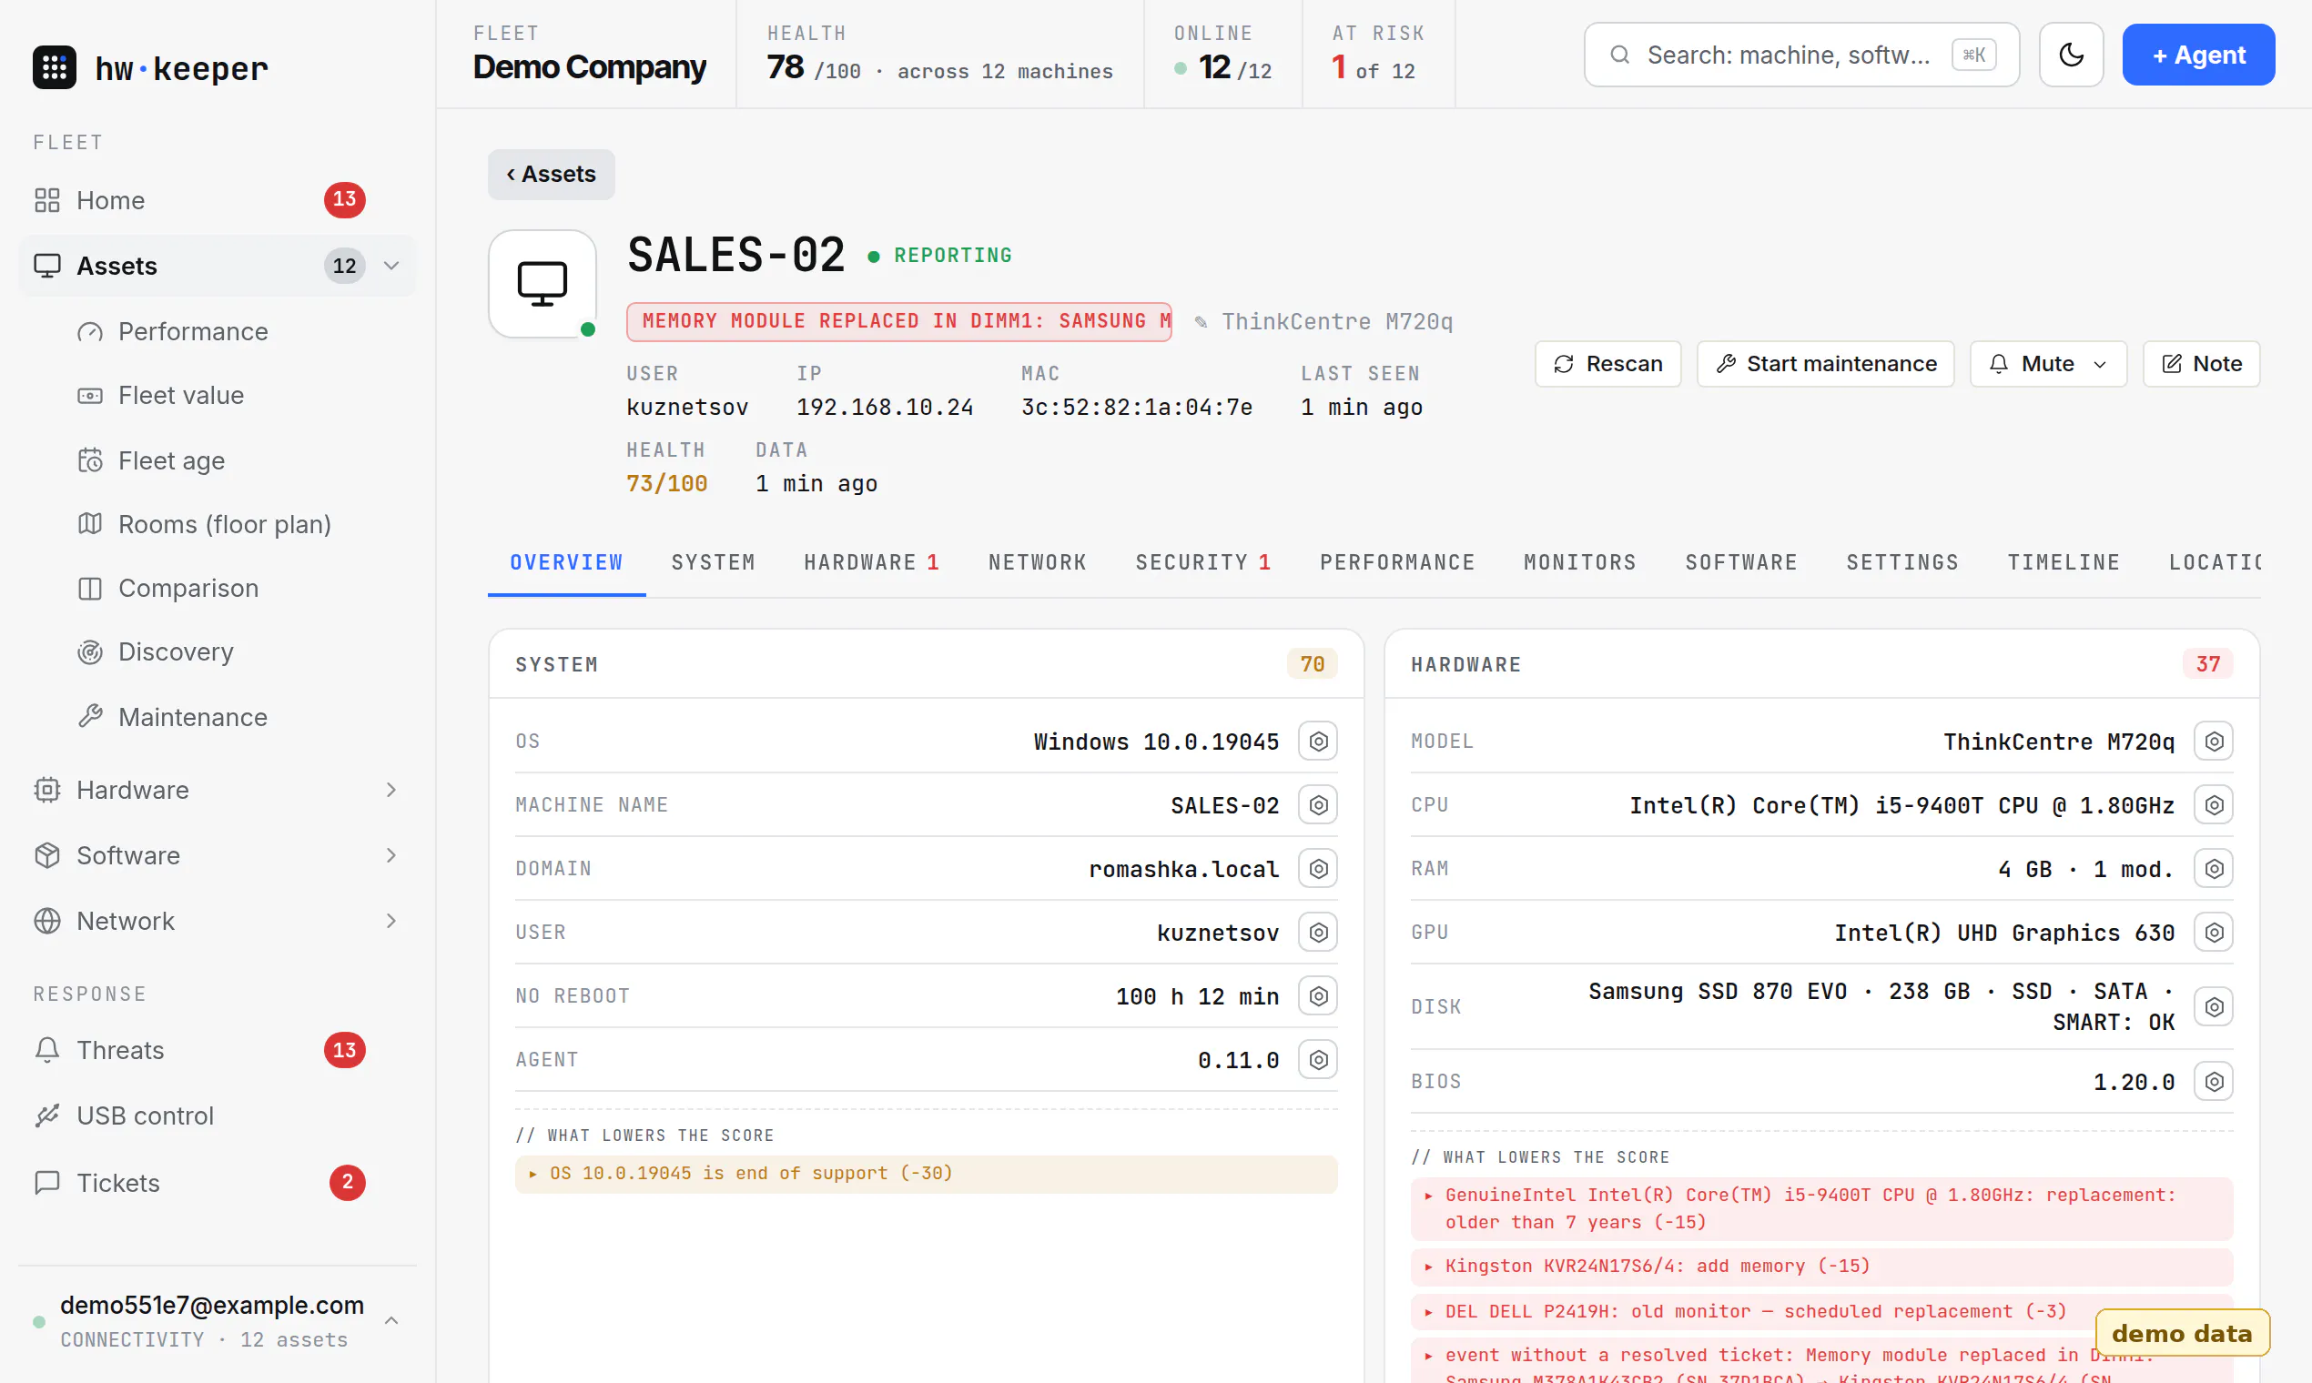The image size is (2312, 1383).
Task: Open Threats bell item
Action: pyautogui.click(x=217, y=1050)
